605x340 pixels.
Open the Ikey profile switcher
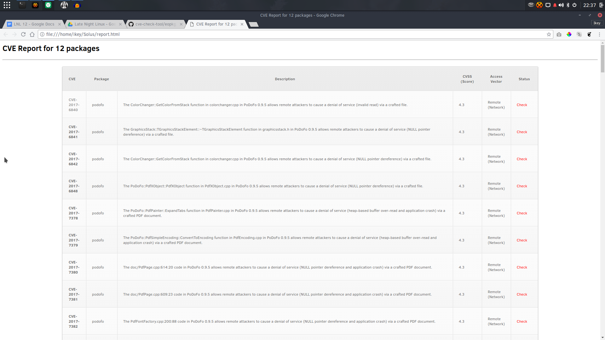(x=597, y=23)
